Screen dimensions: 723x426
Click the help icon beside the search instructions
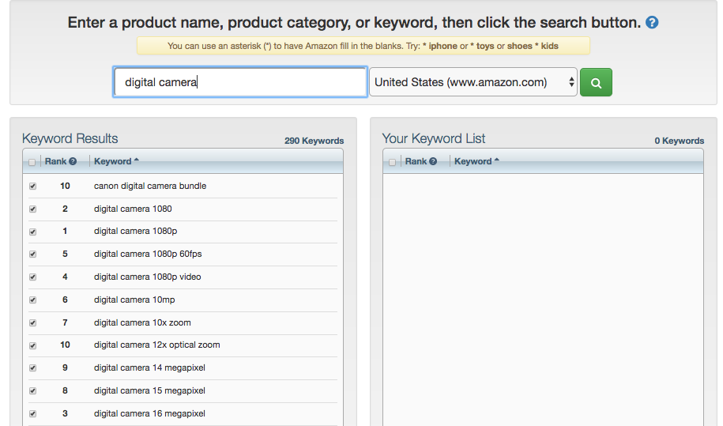pos(652,22)
